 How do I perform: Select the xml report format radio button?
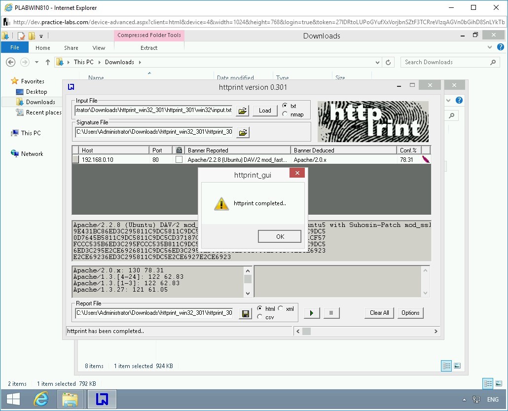(281, 309)
